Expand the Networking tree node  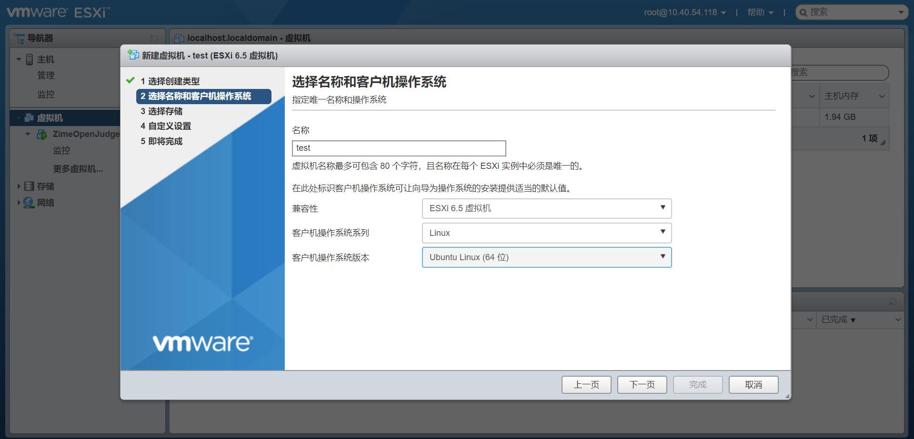pos(19,203)
